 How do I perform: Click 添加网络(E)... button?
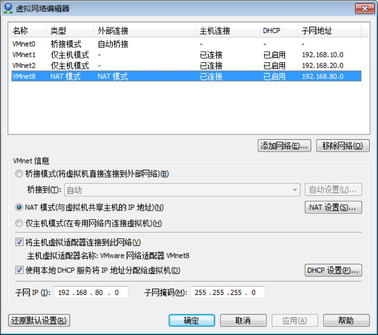pos(284,146)
